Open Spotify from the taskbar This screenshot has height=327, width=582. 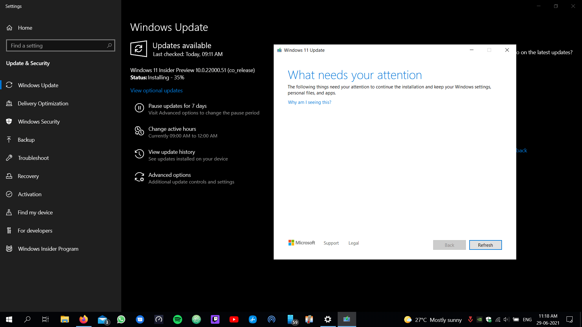(178, 319)
